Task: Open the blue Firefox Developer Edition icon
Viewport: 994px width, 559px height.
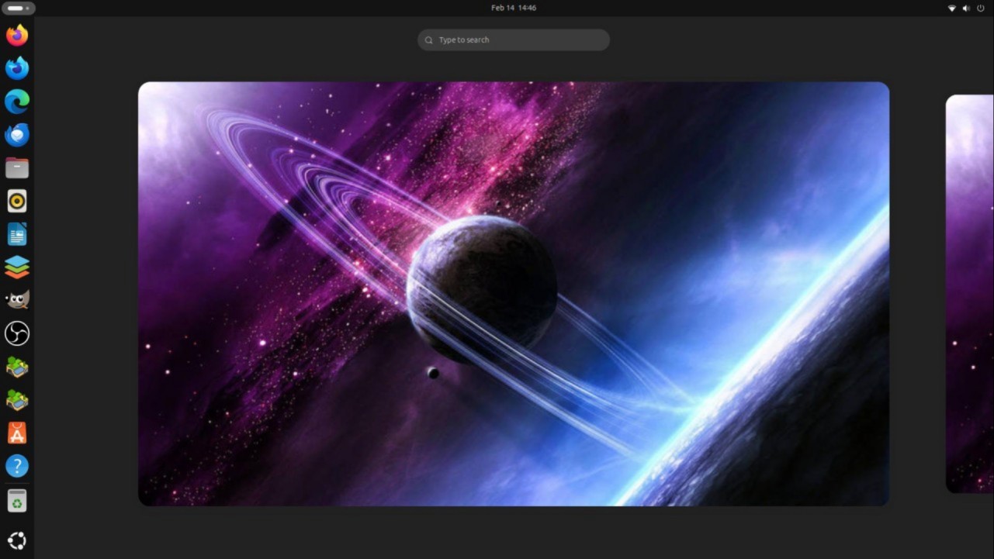Action: coord(17,68)
